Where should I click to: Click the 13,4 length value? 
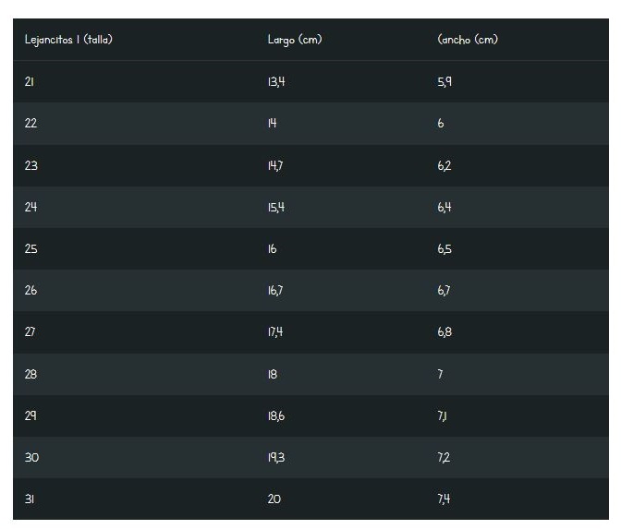(x=275, y=82)
